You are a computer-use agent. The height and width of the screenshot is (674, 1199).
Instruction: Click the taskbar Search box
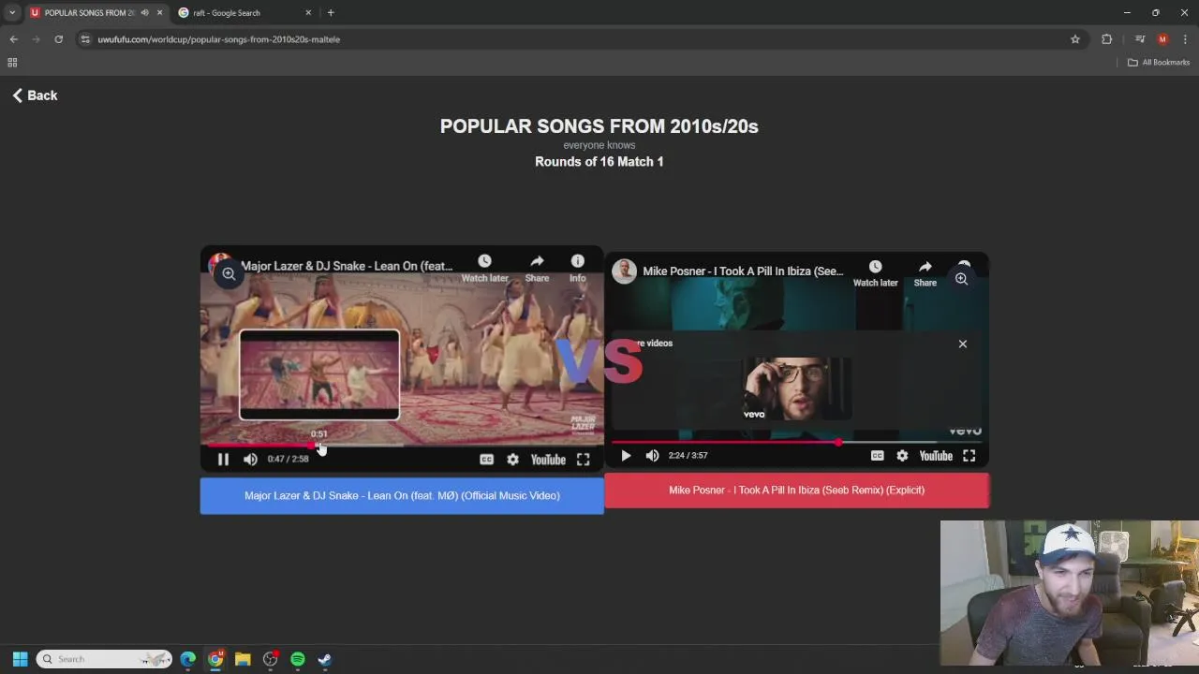[x=105, y=659]
